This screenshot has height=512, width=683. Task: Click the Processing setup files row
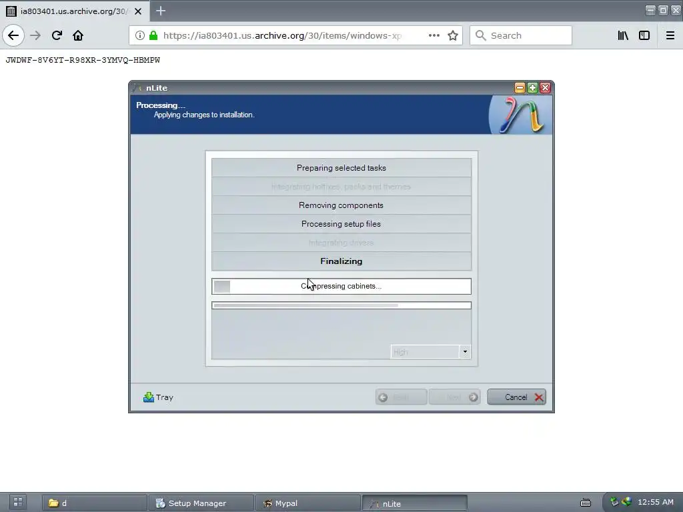coord(341,224)
